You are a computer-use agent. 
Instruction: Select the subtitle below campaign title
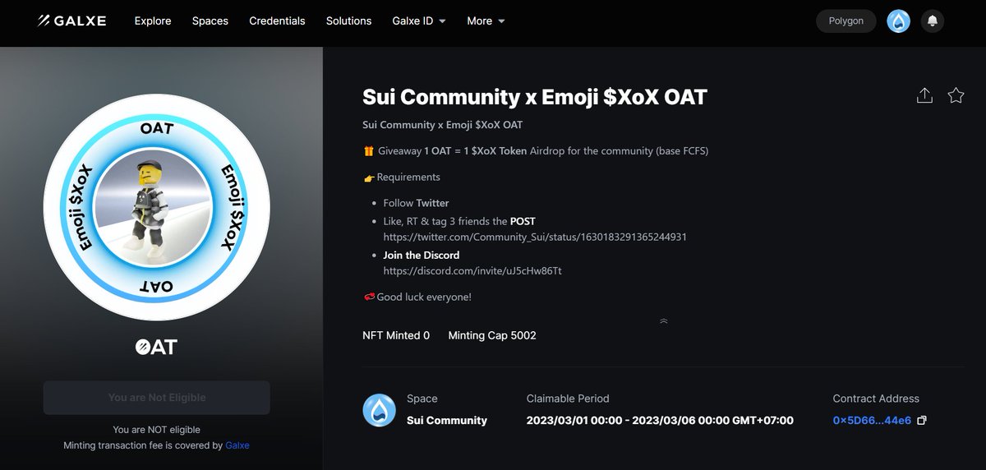(442, 125)
